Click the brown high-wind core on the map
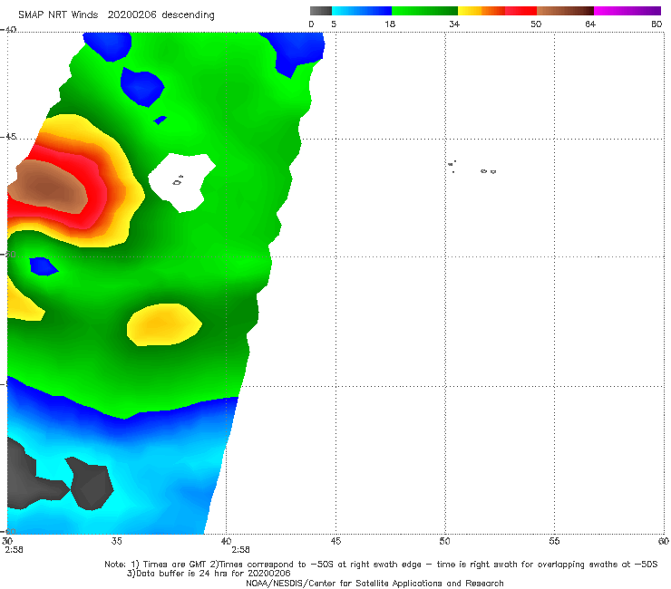671x589 pixels. tap(47, 188)
